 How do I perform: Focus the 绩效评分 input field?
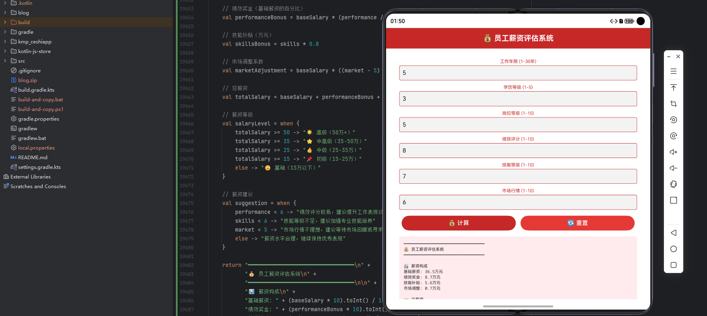pos(518,150)
